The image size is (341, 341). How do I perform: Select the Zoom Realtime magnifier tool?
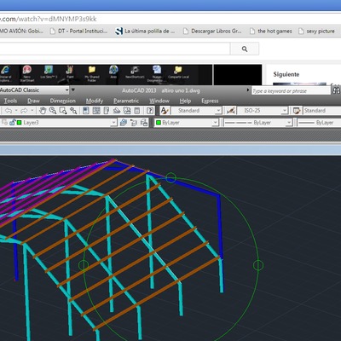click(53, 111)
